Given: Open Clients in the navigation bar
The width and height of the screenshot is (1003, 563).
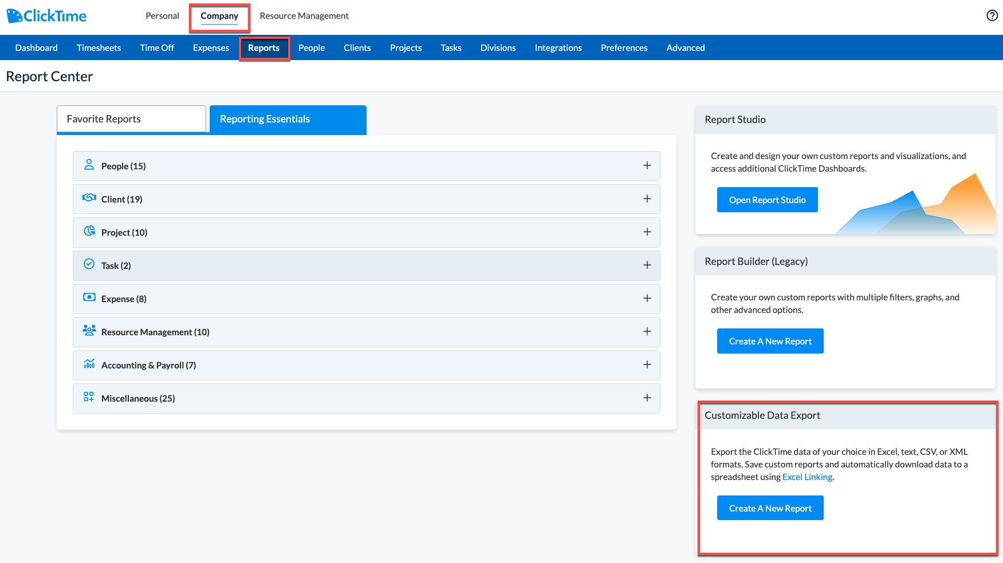Looking at the screenshot, I should coord(357,48).
